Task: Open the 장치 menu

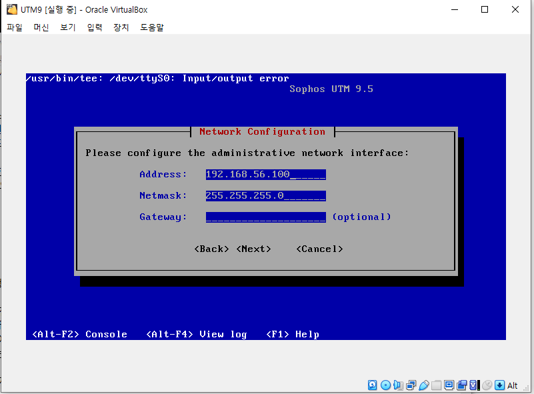Action: click(x=121, y=27)
